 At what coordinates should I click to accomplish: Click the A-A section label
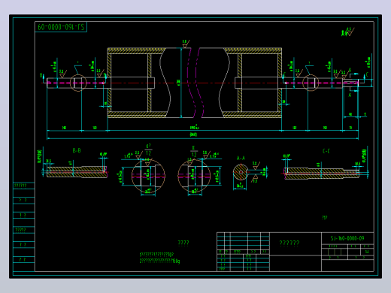pos(241,159)
